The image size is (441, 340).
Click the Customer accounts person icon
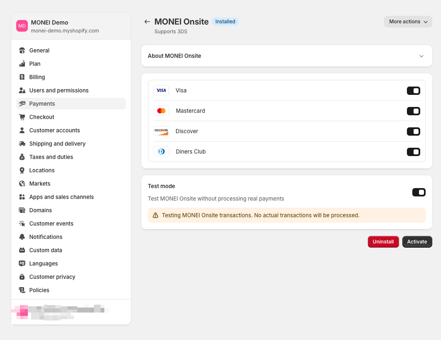click(22, 130)
